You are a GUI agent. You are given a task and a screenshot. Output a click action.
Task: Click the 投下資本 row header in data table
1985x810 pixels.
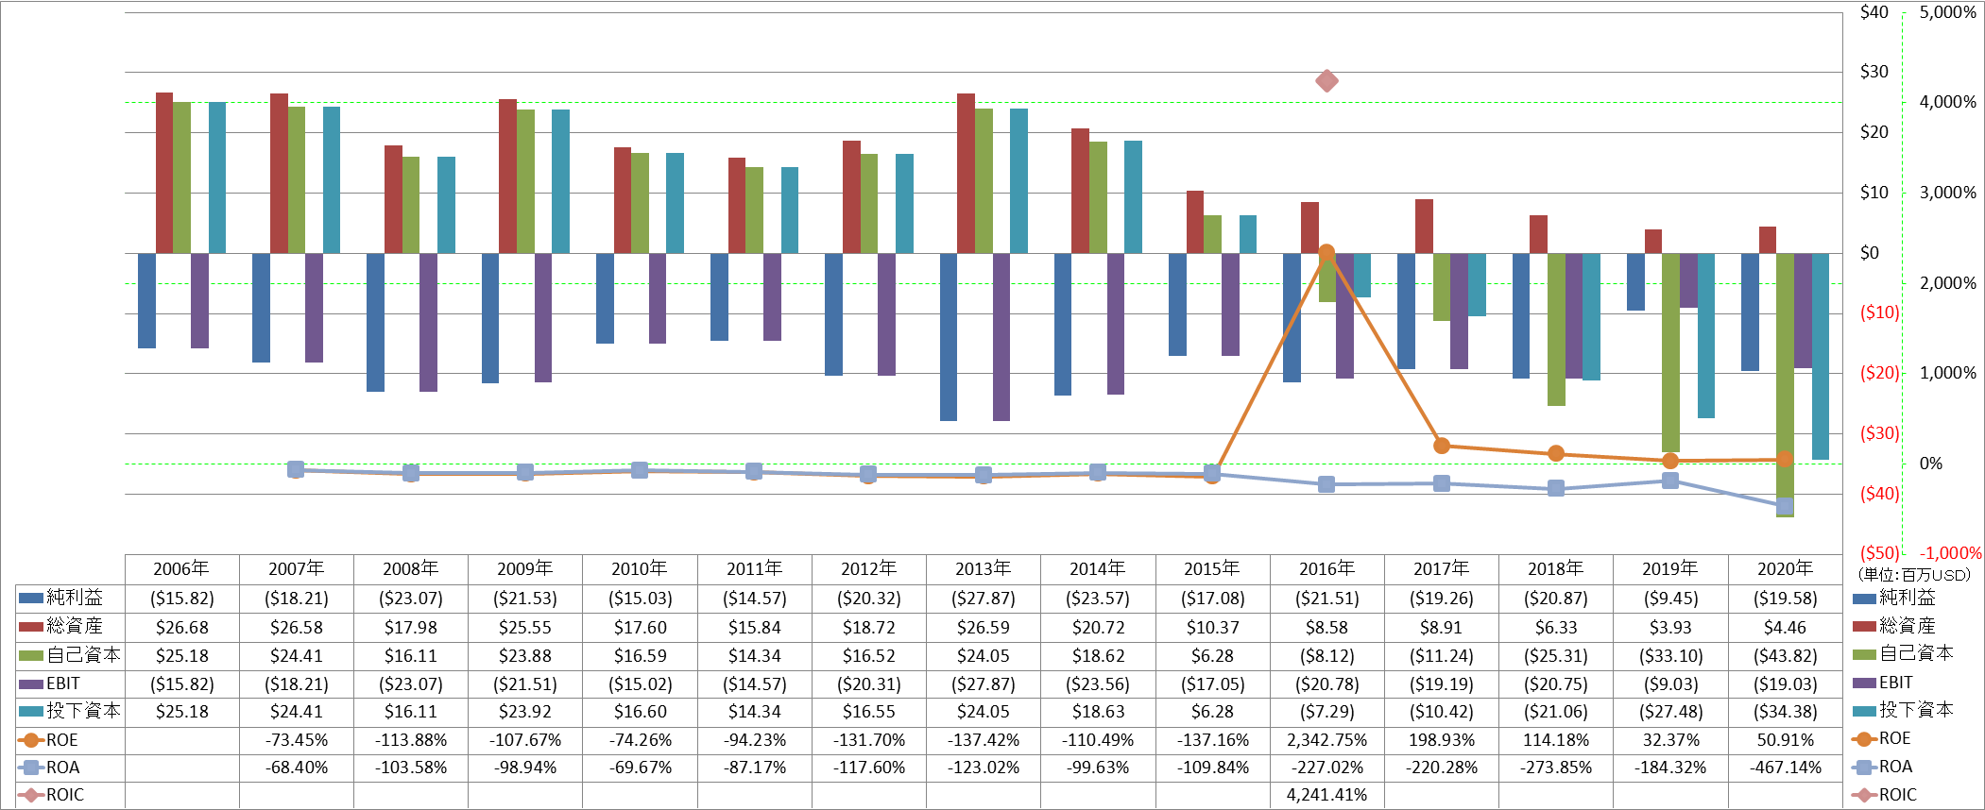point(70,711)
